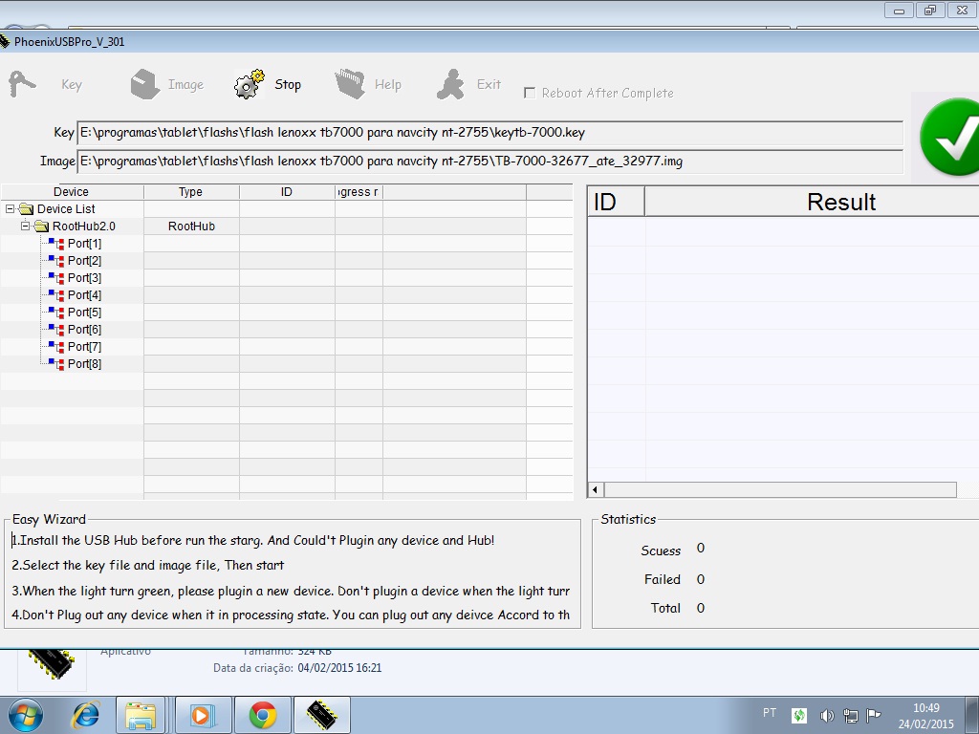This screenshot has height=734, width=979.
Task: Select Port[6] in the device tree
Action: 84,330
